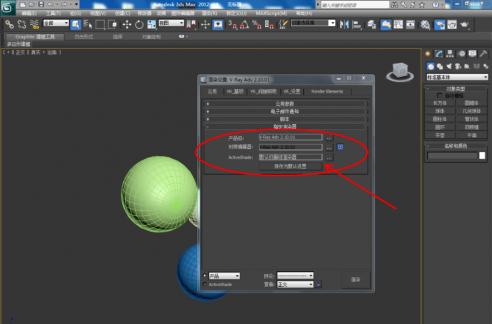
Task: Expand the 公用参数 rollout
Action: [x=285, y=104]
